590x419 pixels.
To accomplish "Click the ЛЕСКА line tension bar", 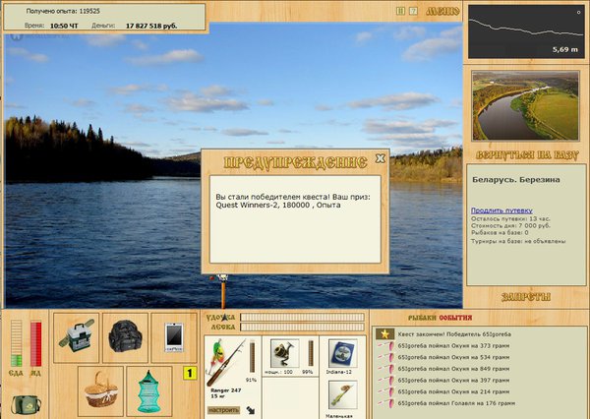I will pos(302,327).
